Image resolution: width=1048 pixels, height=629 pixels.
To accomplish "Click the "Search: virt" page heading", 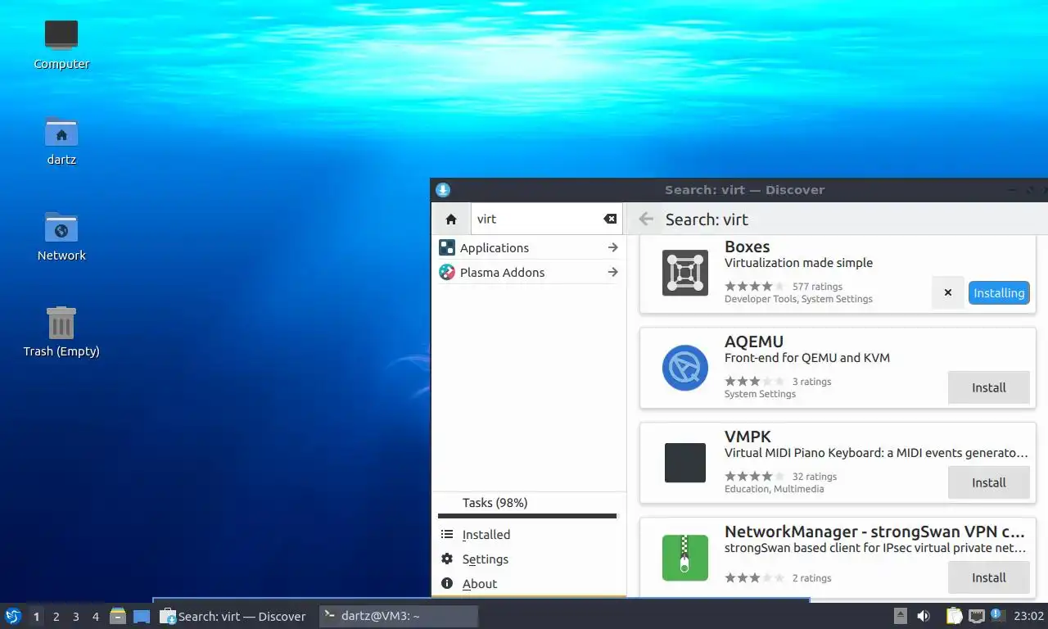I will (707, 219).
